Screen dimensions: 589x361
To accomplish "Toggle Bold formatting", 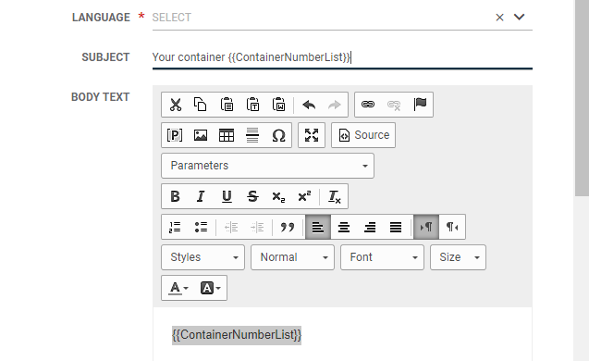I will click(175, 196).
